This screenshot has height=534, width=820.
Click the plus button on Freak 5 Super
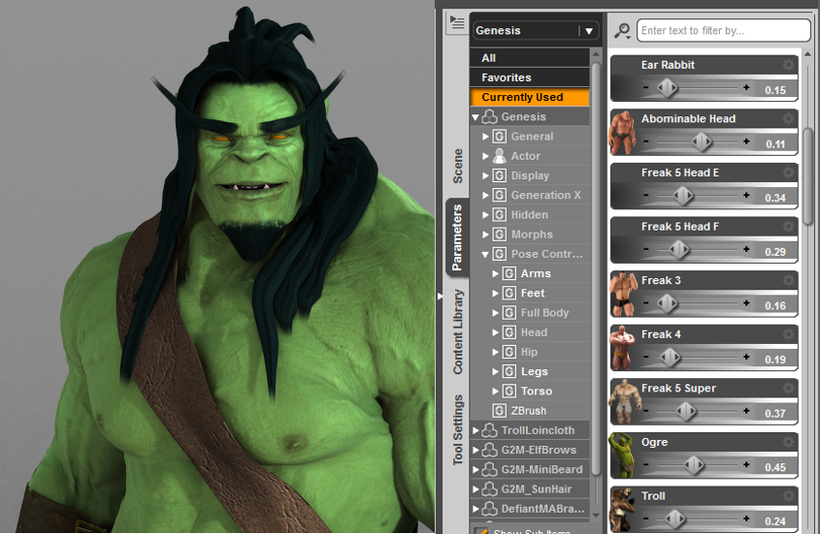(746, 411)
